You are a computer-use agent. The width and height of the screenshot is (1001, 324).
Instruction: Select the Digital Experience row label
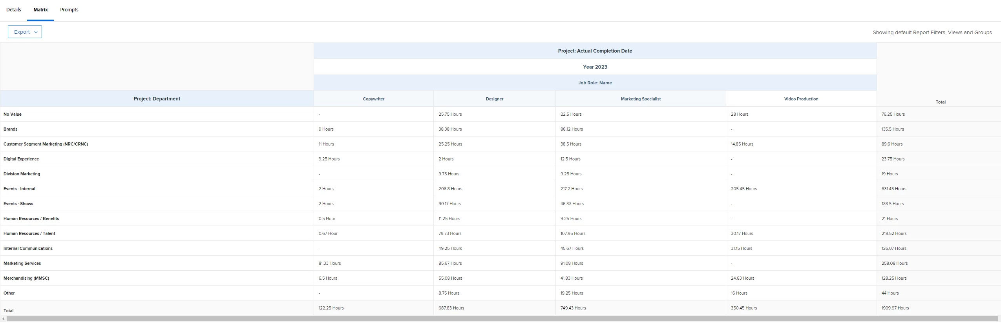(x=21, y=159)
